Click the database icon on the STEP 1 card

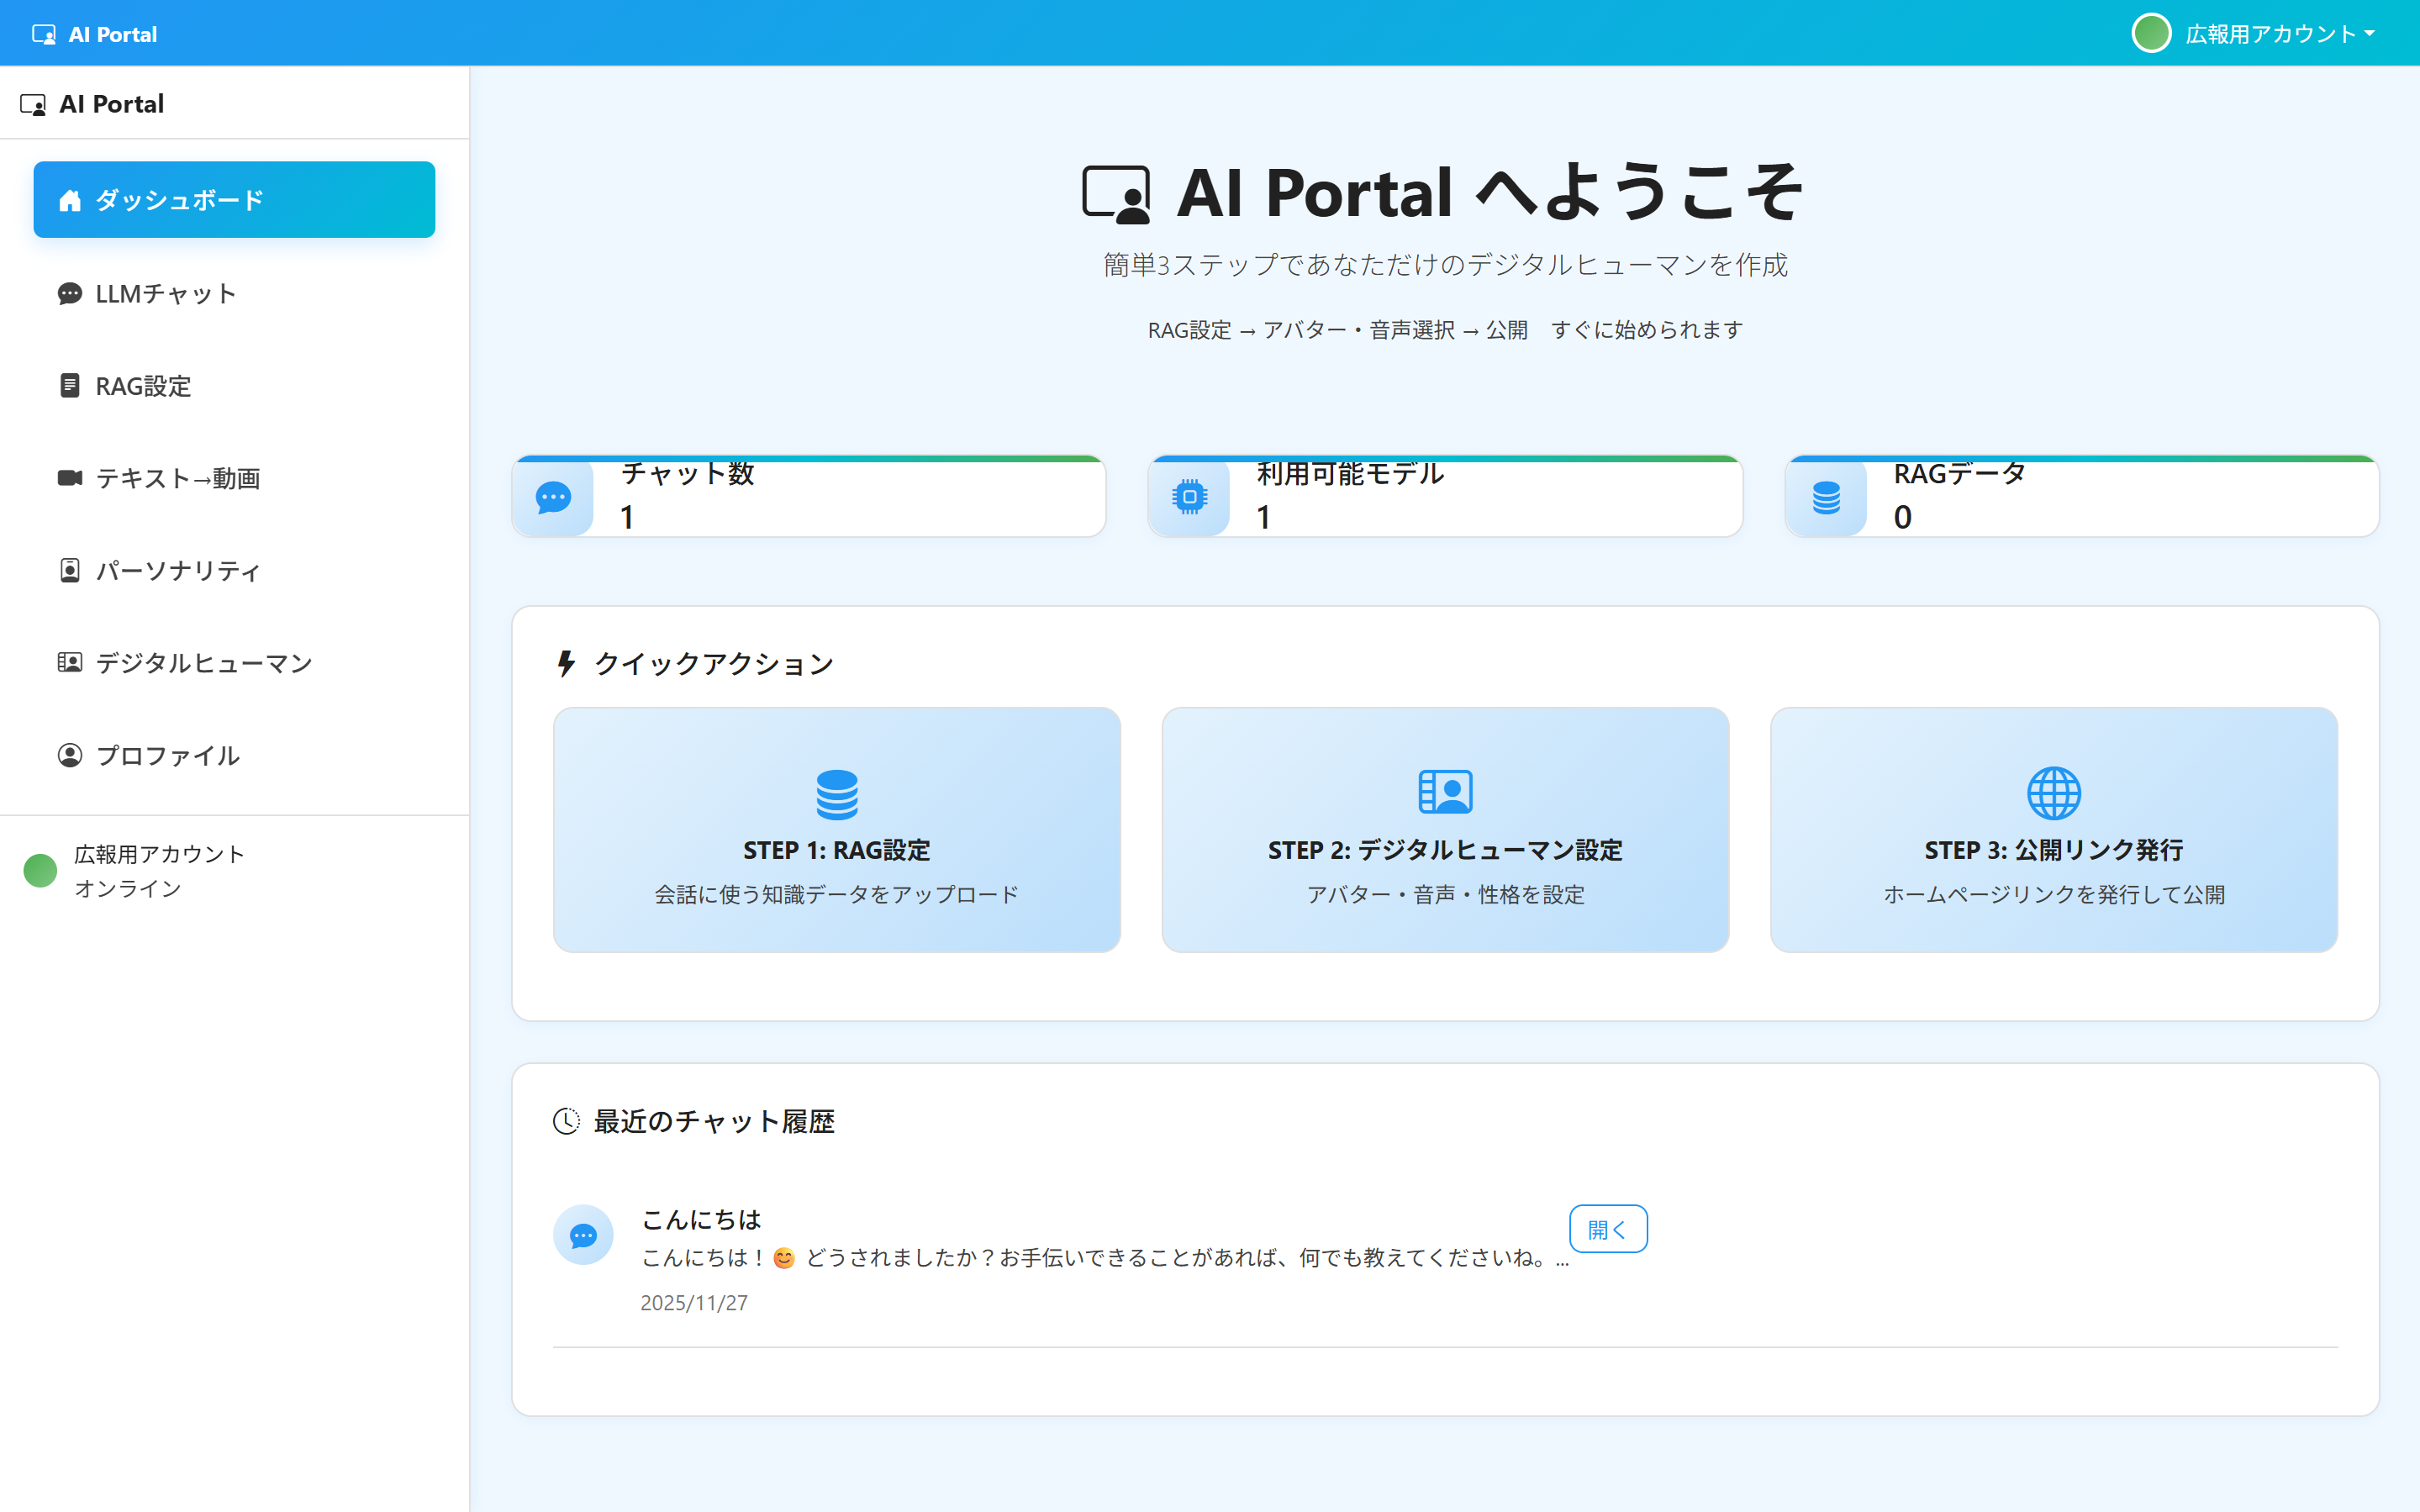[x=837, y=791]
